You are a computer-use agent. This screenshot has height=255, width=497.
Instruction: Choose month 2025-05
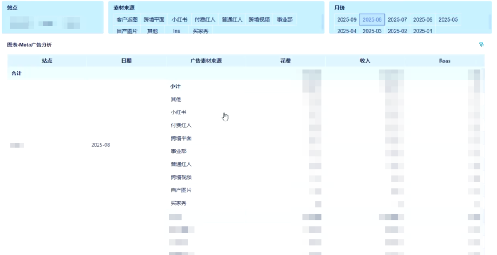coord(448,19)
